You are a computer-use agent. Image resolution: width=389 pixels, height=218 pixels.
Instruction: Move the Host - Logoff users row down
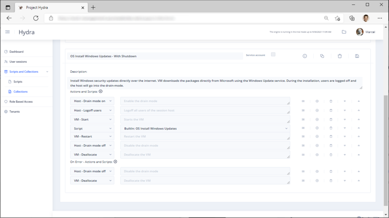tap(345, 111)
